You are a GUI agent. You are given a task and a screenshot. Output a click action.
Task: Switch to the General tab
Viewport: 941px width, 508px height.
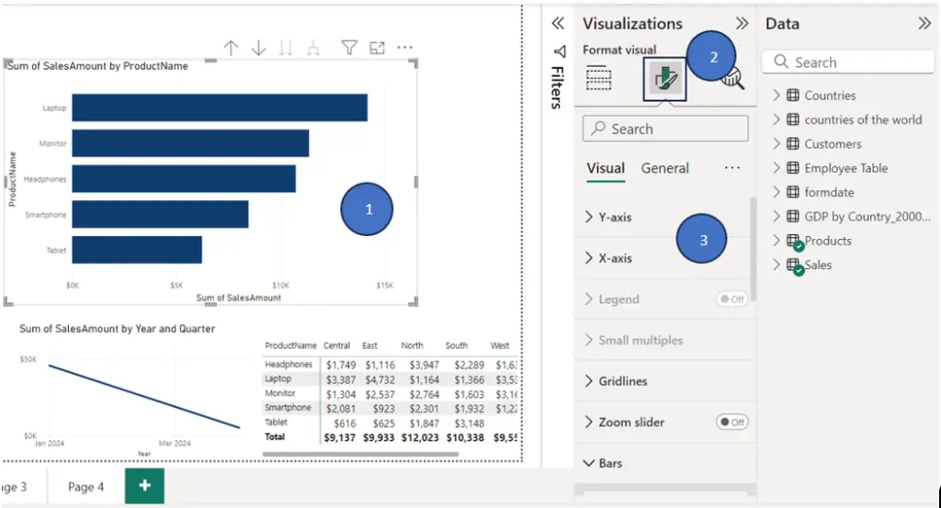point(664,168)
